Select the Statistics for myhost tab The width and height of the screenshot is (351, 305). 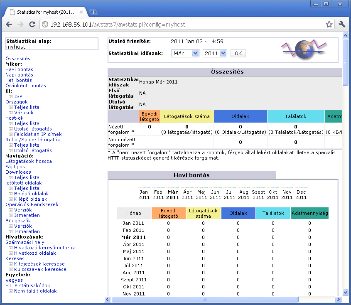[47, 12]
